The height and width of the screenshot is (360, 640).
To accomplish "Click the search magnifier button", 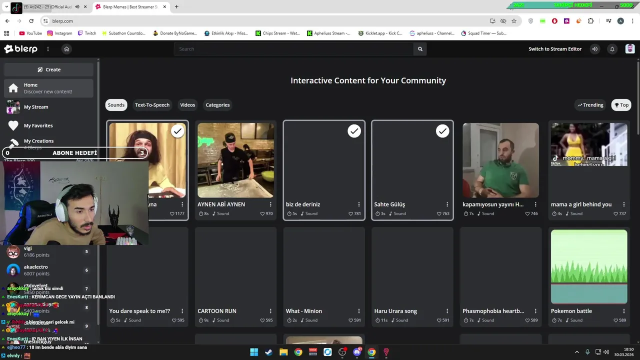I will pyautogui.click(x=420, y=49).
